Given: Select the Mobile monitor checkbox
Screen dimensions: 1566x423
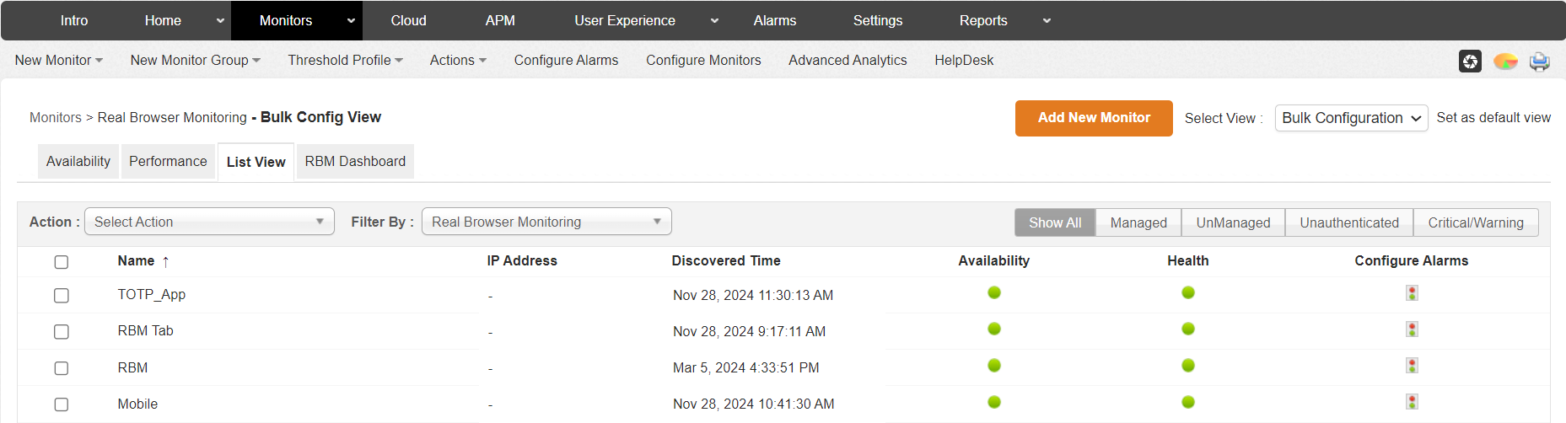Looking at the screenshot, I should click(x=62, y=404).
